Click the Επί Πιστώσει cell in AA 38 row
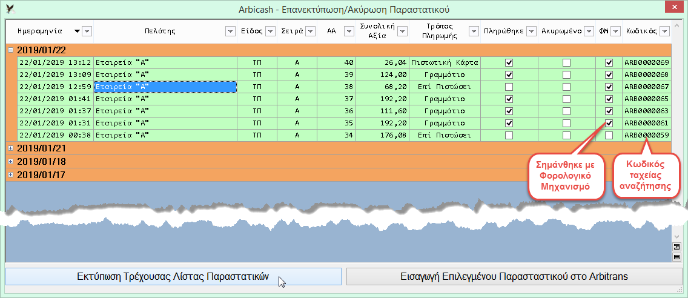Image resolution: width=688 pixels, height=298 pixels. tap(445, 87)
